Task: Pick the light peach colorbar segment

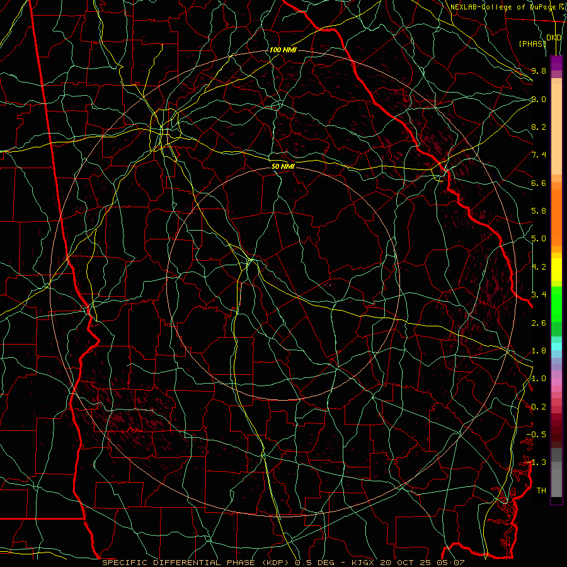Action: click(x=556, y=129)
